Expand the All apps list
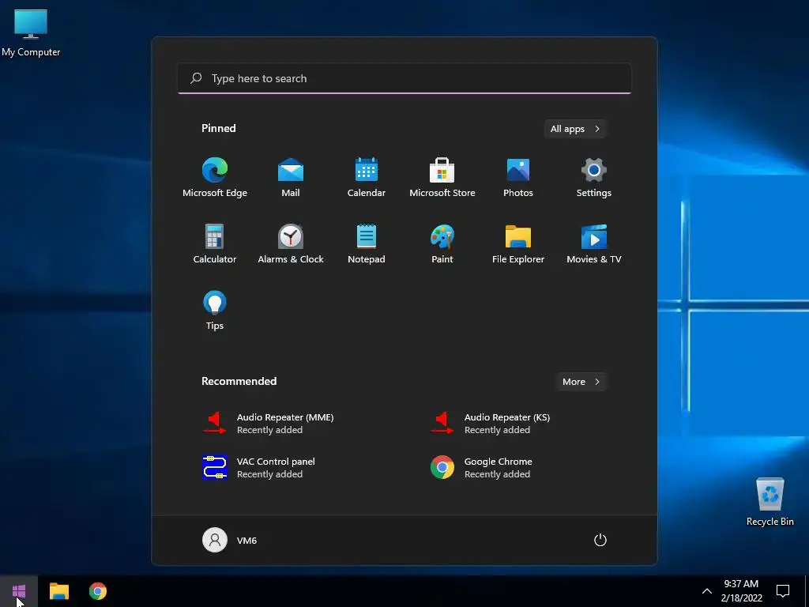 click(575, 129)
